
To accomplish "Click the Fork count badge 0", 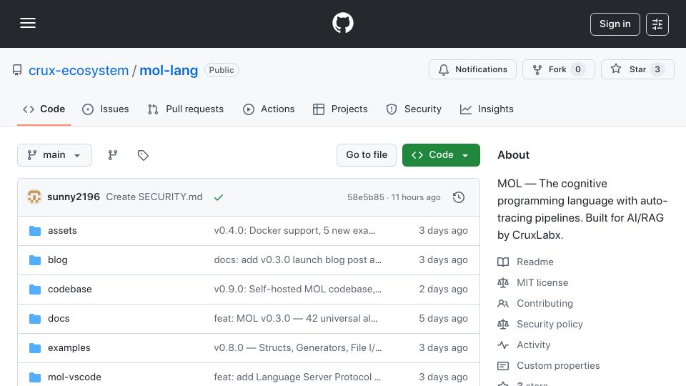I will (x=577, y=69).
